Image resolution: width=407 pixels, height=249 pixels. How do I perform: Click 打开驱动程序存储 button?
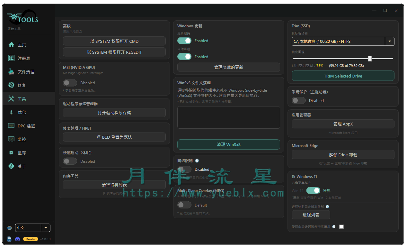pyautogui.click(x=114, y=113)
